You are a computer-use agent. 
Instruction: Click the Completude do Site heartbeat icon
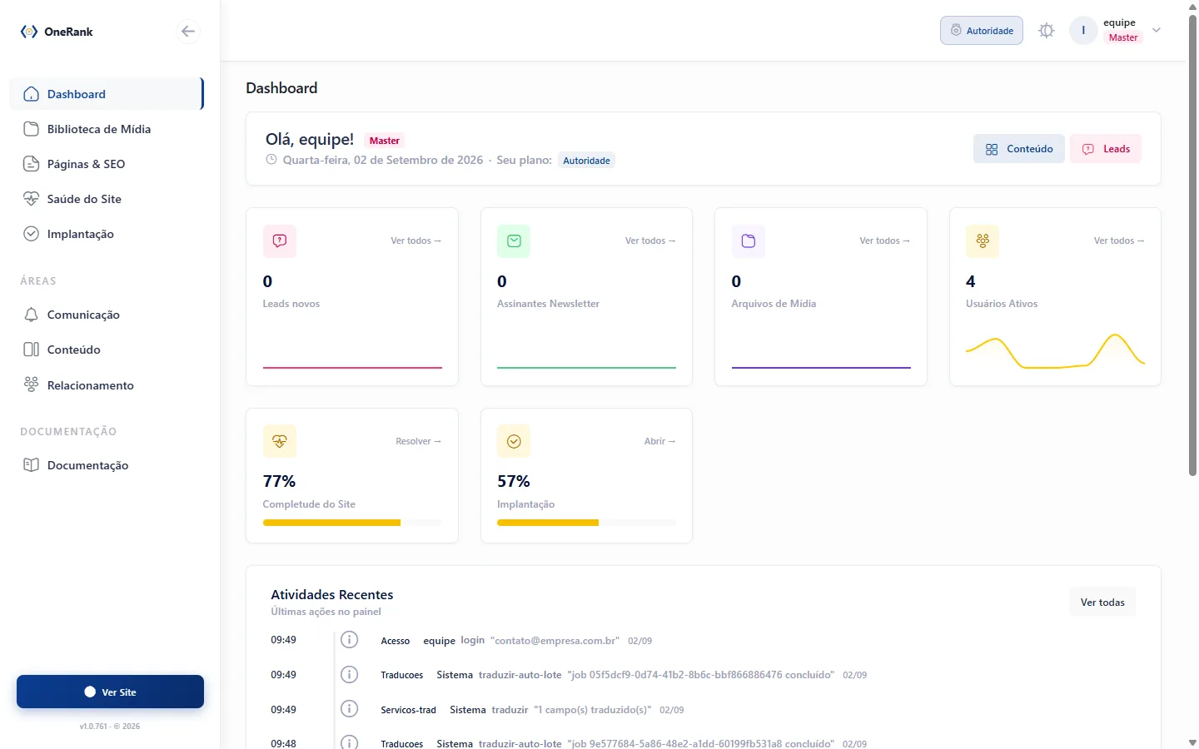pos(280,441)
